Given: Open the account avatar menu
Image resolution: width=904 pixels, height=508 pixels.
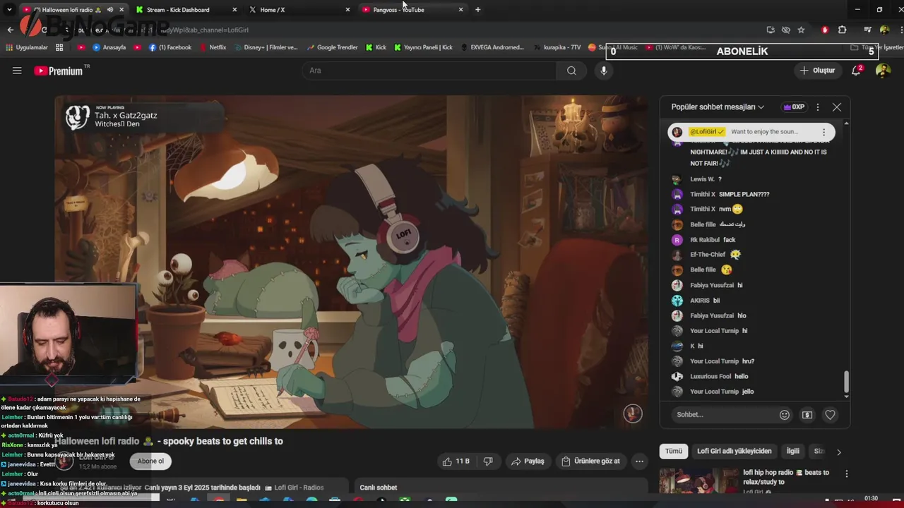Looking at the screenshot, I should pos(883,71).
